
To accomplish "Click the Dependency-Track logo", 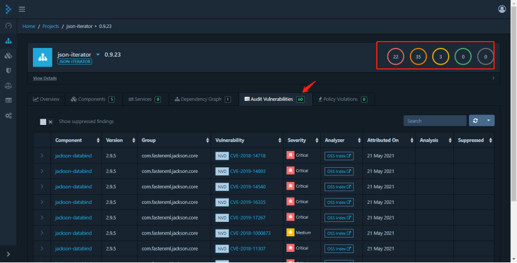I will coord(8,9).
